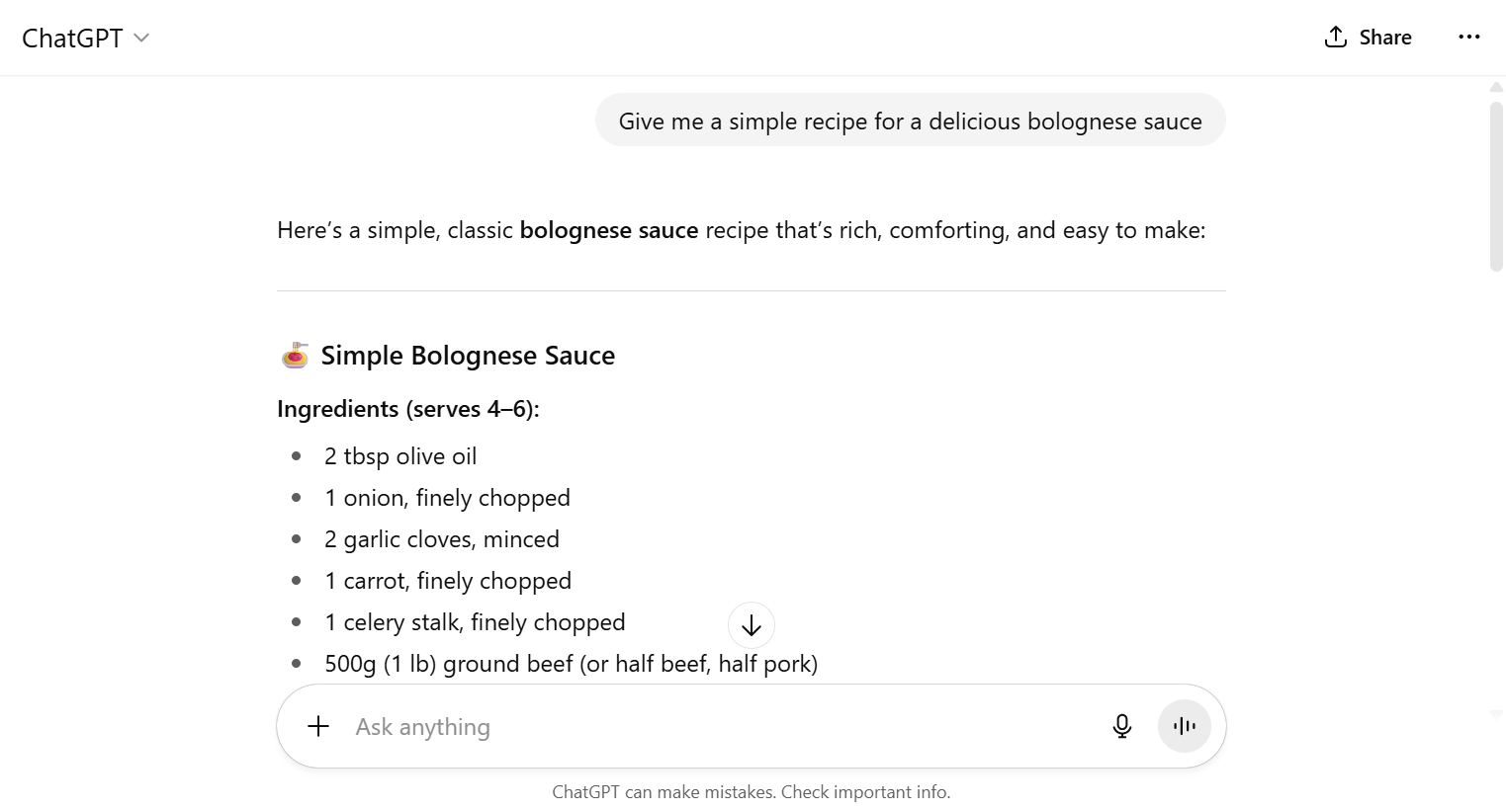Click the vertical scrollbar thumb

coord(1496,183)
